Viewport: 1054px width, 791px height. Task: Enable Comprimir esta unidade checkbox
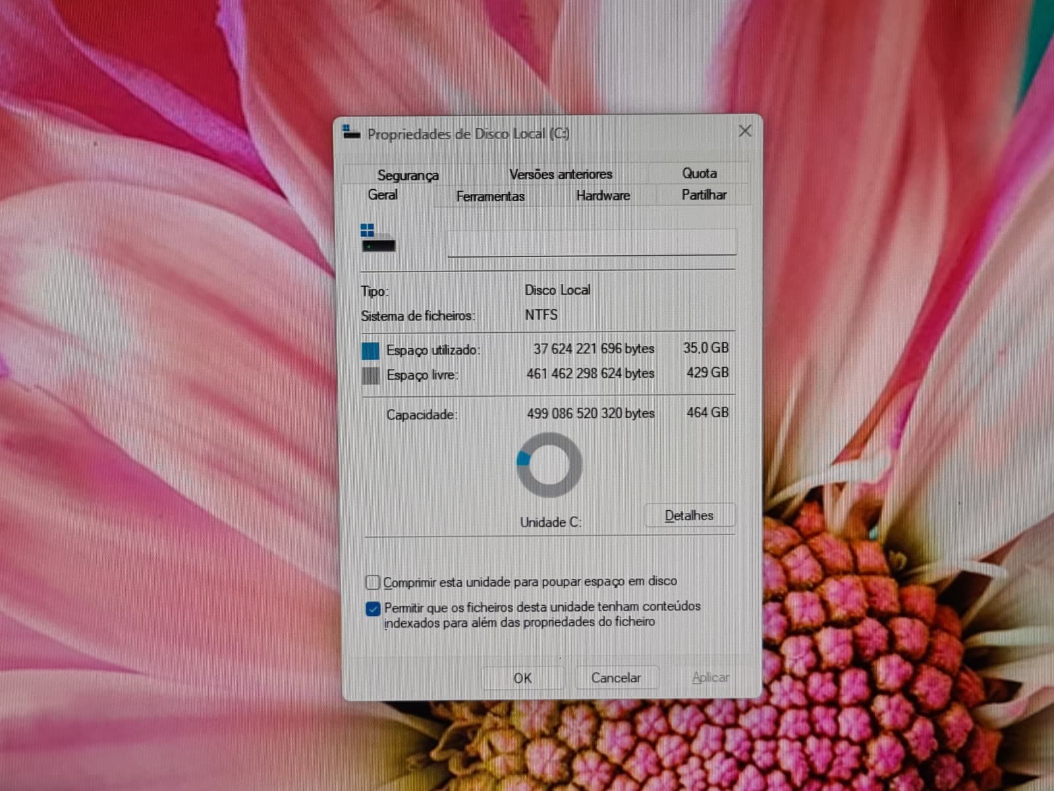click(373, 582)
